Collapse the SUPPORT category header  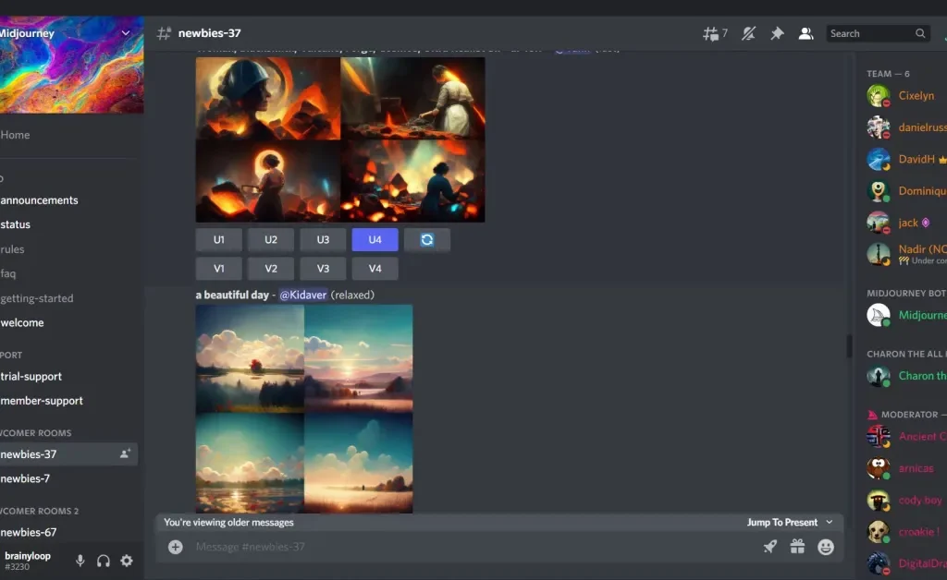tap(11, 356)
